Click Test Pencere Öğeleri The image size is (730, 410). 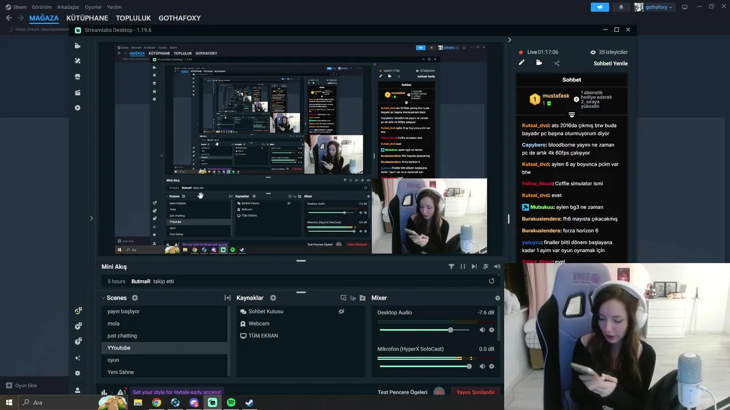click(402, 392)
